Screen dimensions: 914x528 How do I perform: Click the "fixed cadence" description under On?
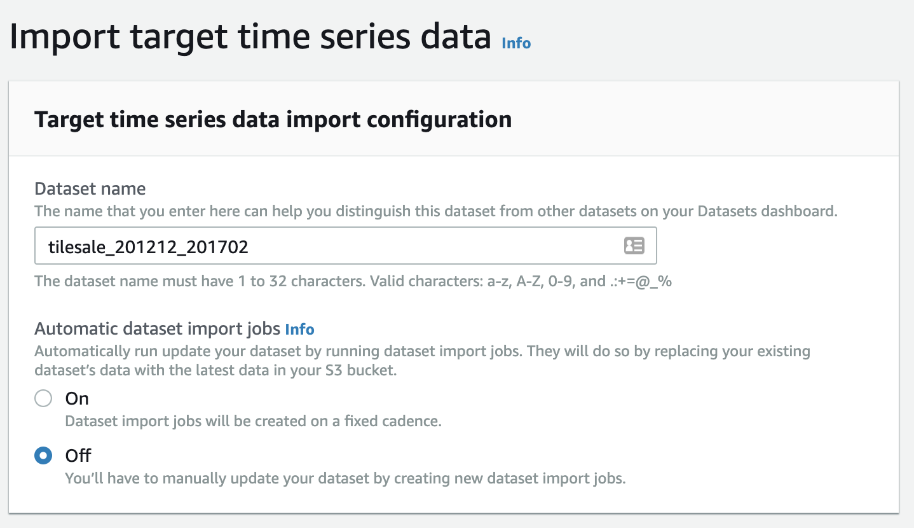[253, 421]
